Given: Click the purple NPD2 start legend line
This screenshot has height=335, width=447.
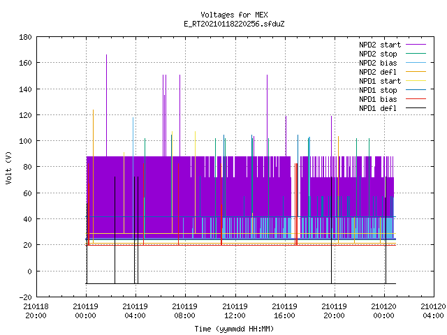Looking at the screenshot, I should pos(416,45).
